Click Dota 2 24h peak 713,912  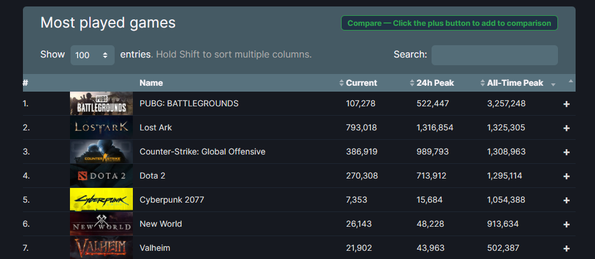[x=432, y=176]
